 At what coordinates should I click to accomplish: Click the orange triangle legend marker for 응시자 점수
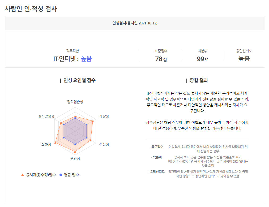[22, 175]
